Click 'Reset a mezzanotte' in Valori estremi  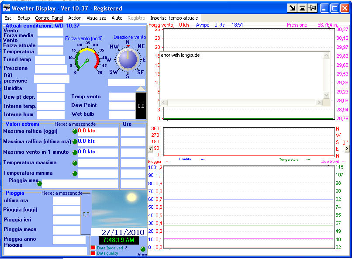[75, 124]
